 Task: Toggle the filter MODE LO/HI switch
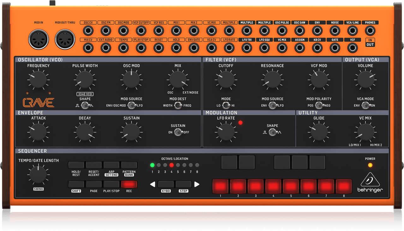[226, 106]
